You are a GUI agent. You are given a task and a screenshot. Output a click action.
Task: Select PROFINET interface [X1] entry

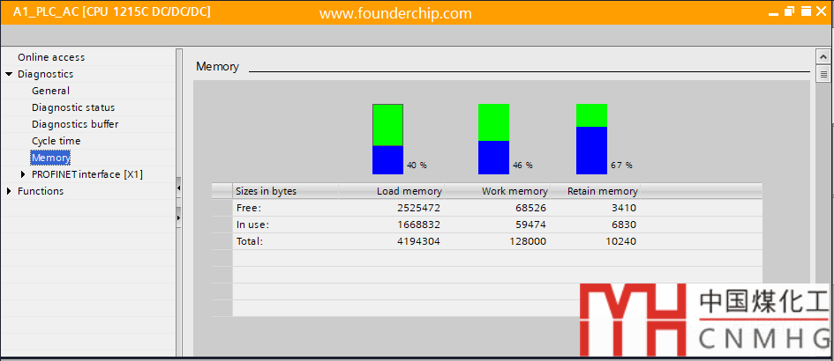tap(87, 174)
